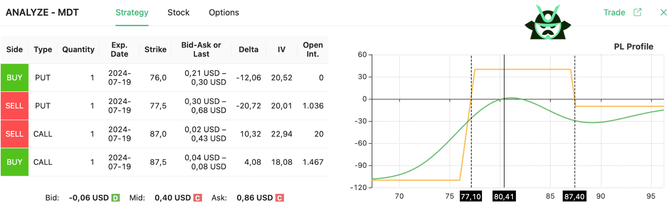Image resolution: width=672 pixels, height=212 pixels.
Task: Click the red C badge beside Mid
Action: pos(198,198)
